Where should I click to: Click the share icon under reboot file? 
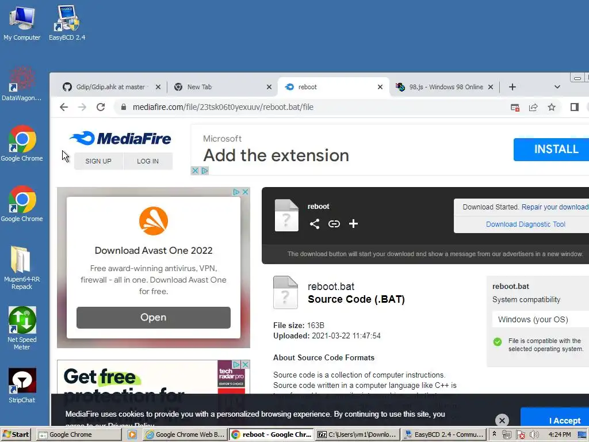(315, 224)
